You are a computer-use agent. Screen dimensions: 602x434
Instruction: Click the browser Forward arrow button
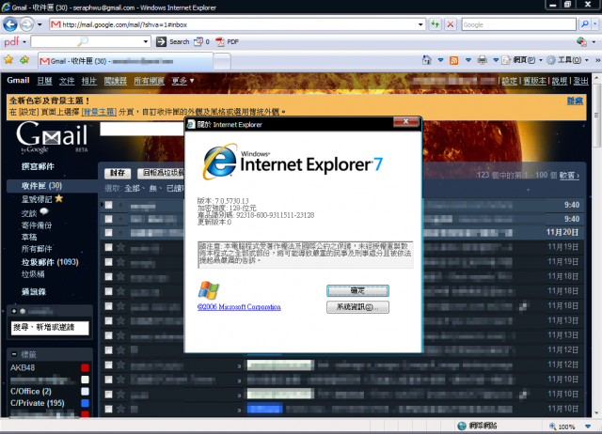tap(27, 25)
